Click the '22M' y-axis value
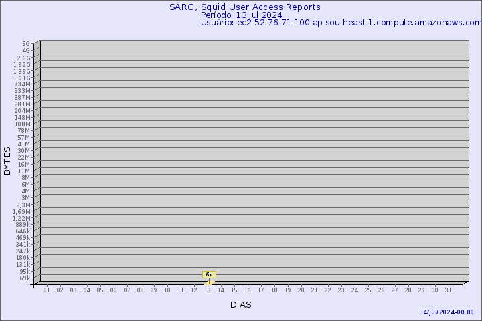Screen dimensions: 482x321 [24, 158]
